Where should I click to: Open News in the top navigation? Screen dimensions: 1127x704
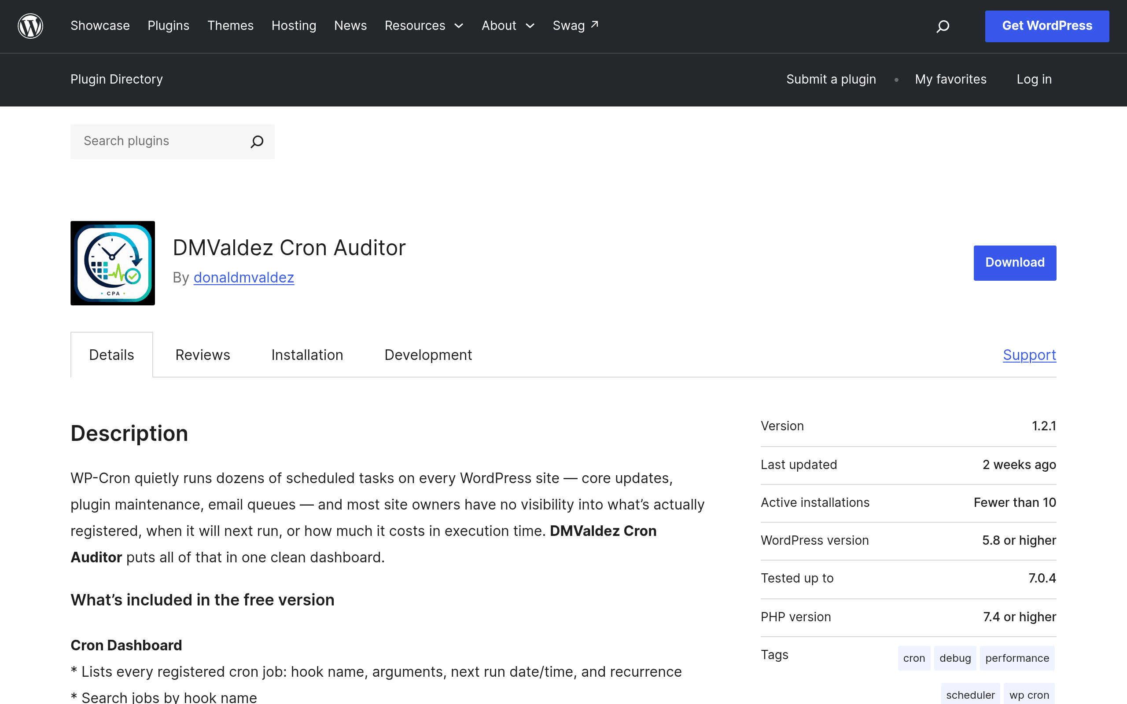[x=351, y=26]
